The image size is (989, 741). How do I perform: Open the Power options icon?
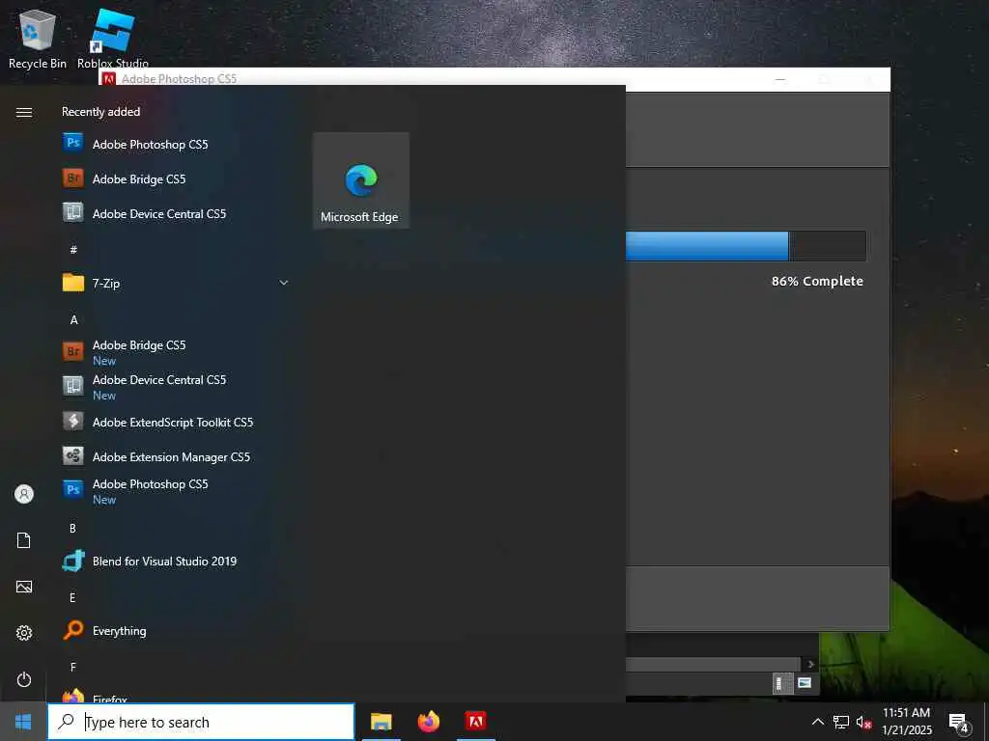pyautogui.click(x=24, y=679)
